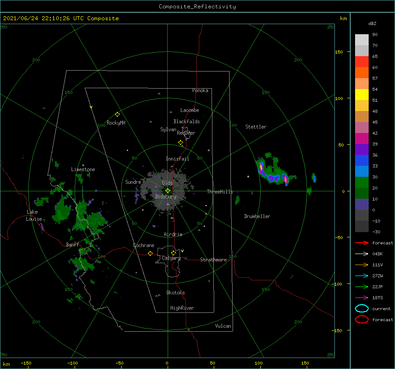
Task: Select the red 65 dBZ color swatch
Action: pos(362,61)
